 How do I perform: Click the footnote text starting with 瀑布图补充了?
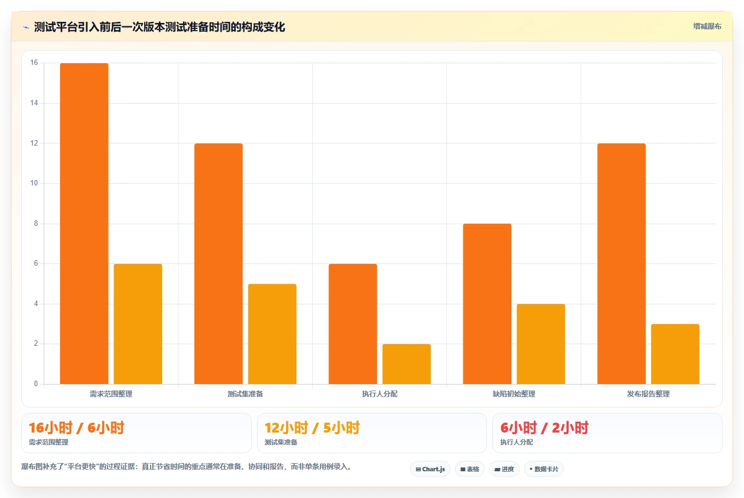pos(188,467)
